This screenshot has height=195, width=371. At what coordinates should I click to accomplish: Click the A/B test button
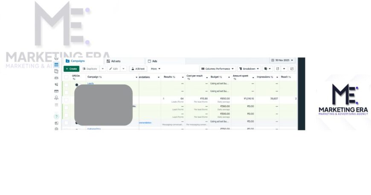point(138,69)
